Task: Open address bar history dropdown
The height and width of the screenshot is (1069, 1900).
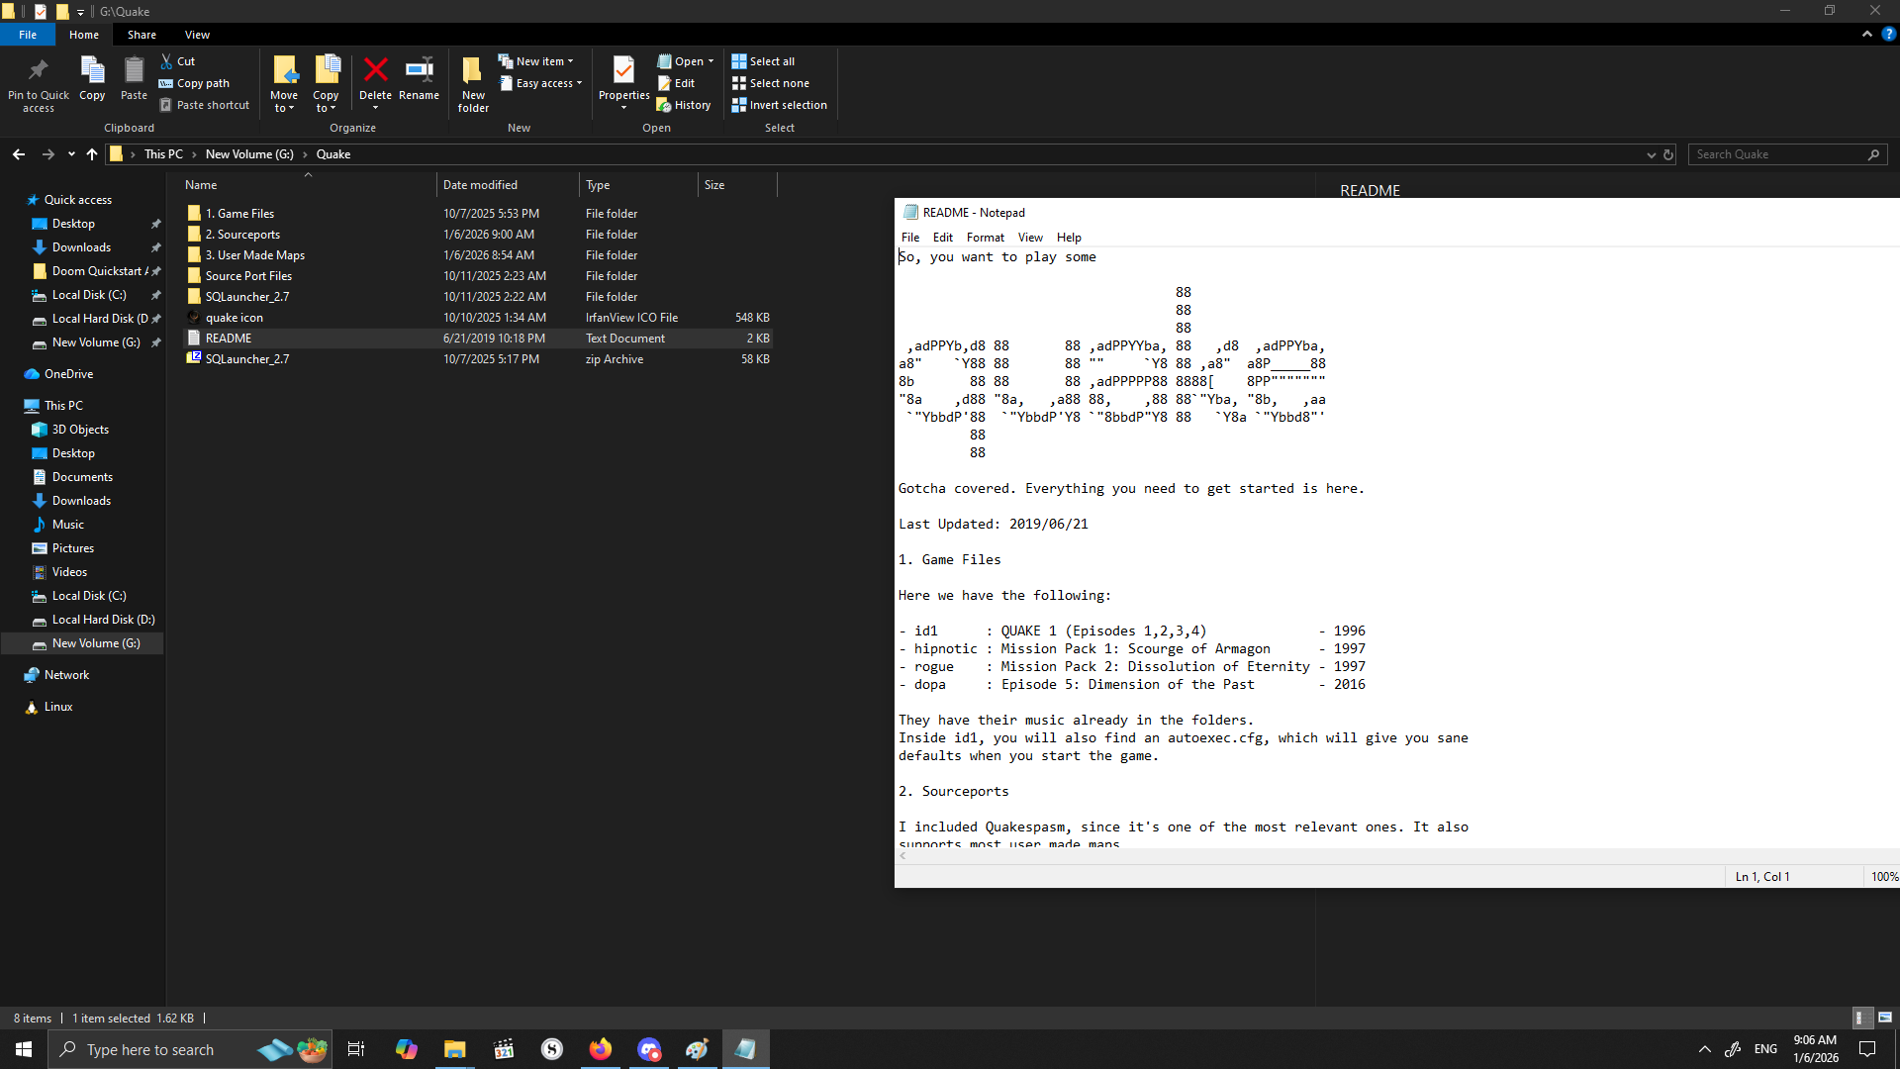Action: pos(1650,154)
